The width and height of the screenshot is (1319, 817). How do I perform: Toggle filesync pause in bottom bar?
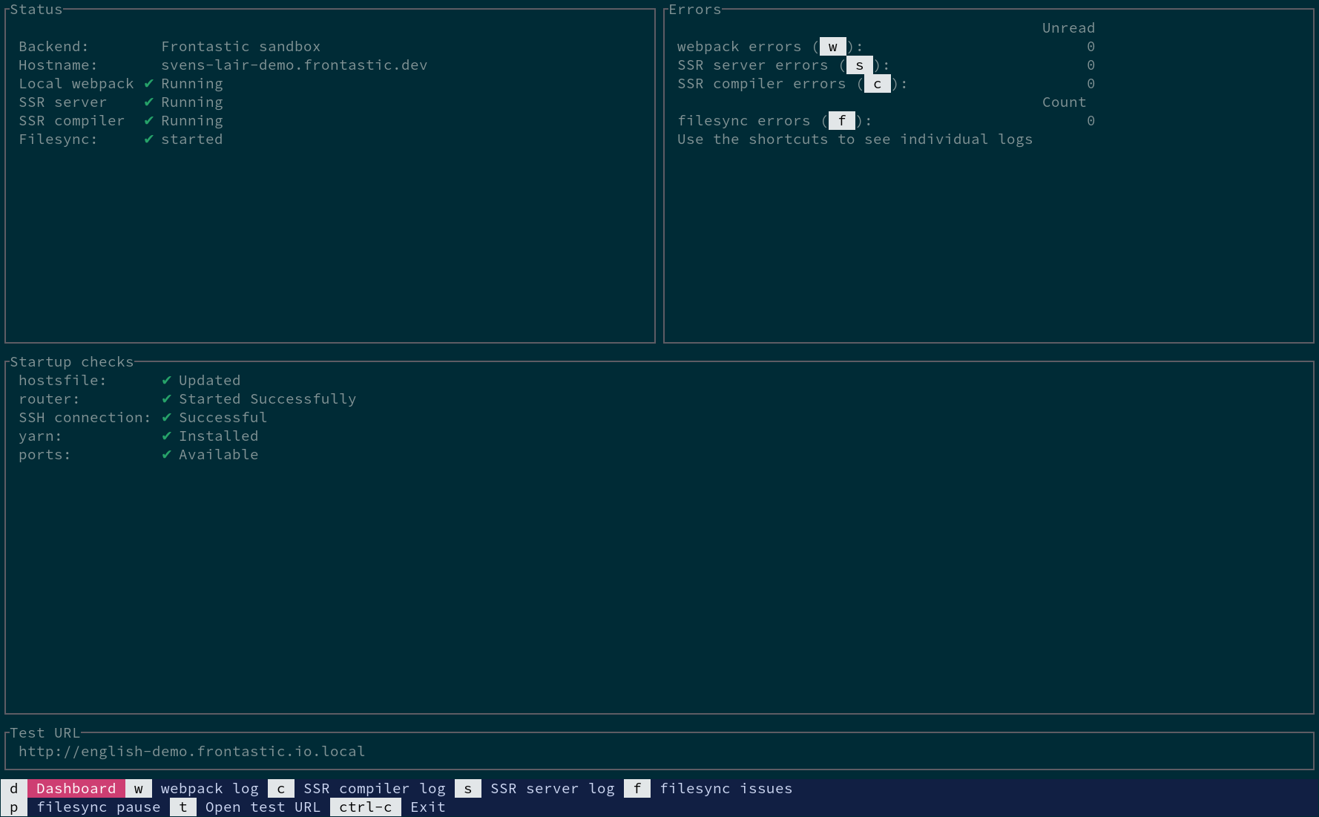pyautogui.click(x=99, y=807)
